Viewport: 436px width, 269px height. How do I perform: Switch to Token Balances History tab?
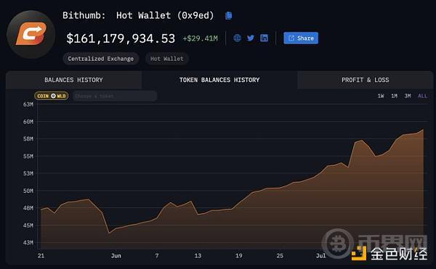click(219, 80)
